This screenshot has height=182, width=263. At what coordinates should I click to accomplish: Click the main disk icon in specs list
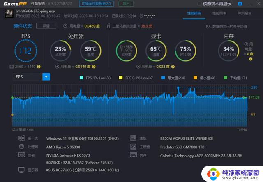pyautogui.click(x=133, y=147)
